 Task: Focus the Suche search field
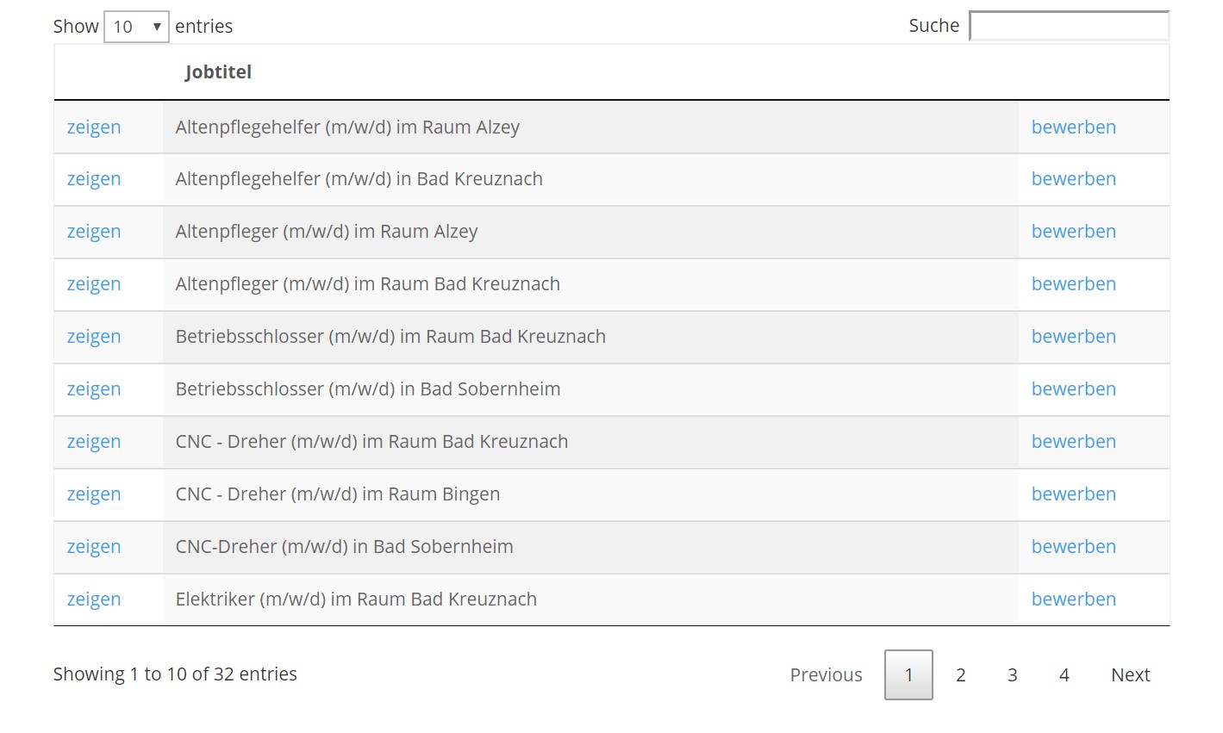(1069, 26)
